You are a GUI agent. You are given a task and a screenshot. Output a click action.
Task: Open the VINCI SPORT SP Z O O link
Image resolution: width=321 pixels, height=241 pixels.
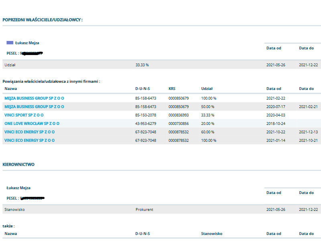[x=24, y=115]
